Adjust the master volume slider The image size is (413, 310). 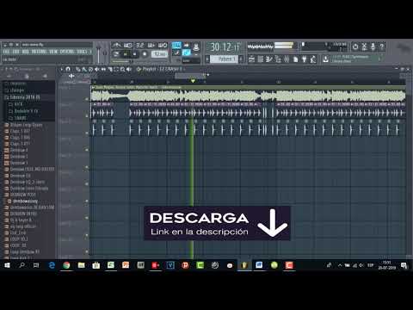click(x=99, y=53)
